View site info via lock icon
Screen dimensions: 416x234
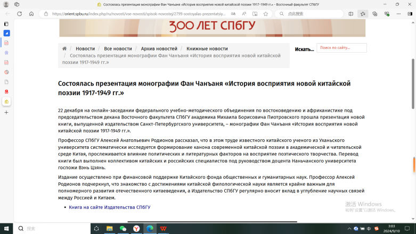point(46,14)
